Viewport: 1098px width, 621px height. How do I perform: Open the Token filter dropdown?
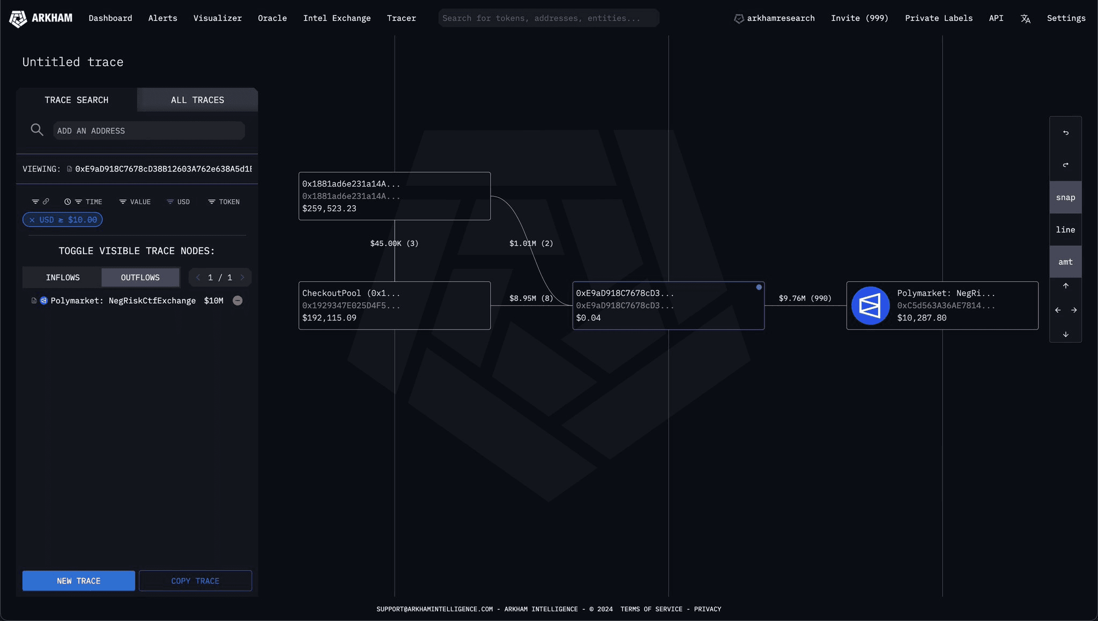224,201
